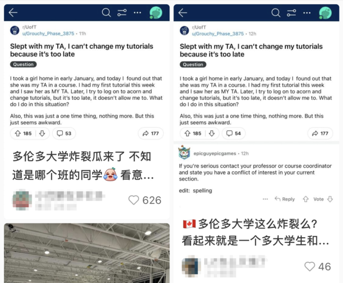Upvote the left post showing 185

[18, 133]
